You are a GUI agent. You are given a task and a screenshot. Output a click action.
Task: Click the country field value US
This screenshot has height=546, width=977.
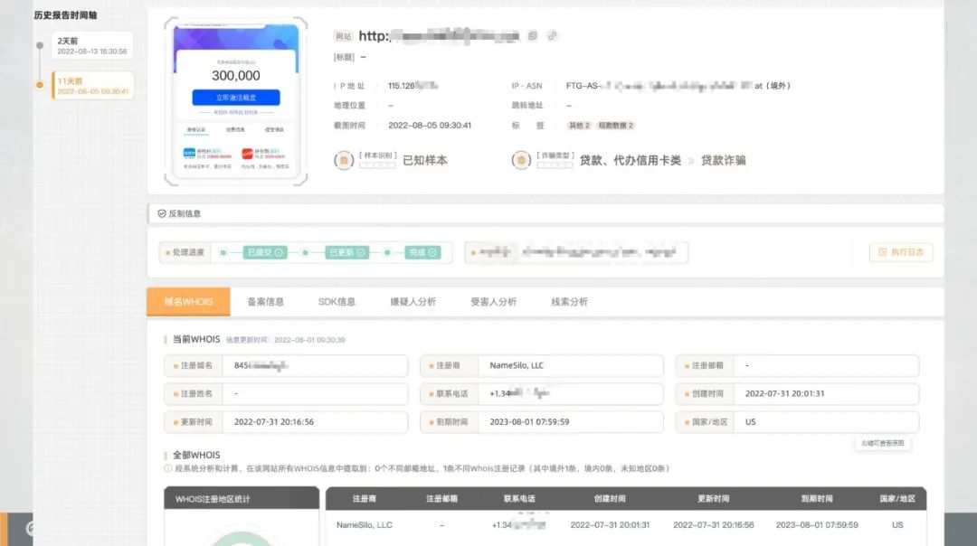pyautogui.click(x=797, y=422)
